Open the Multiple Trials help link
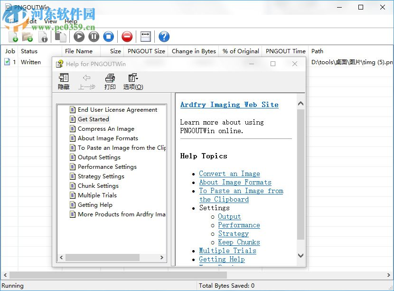 coord(227,251)
